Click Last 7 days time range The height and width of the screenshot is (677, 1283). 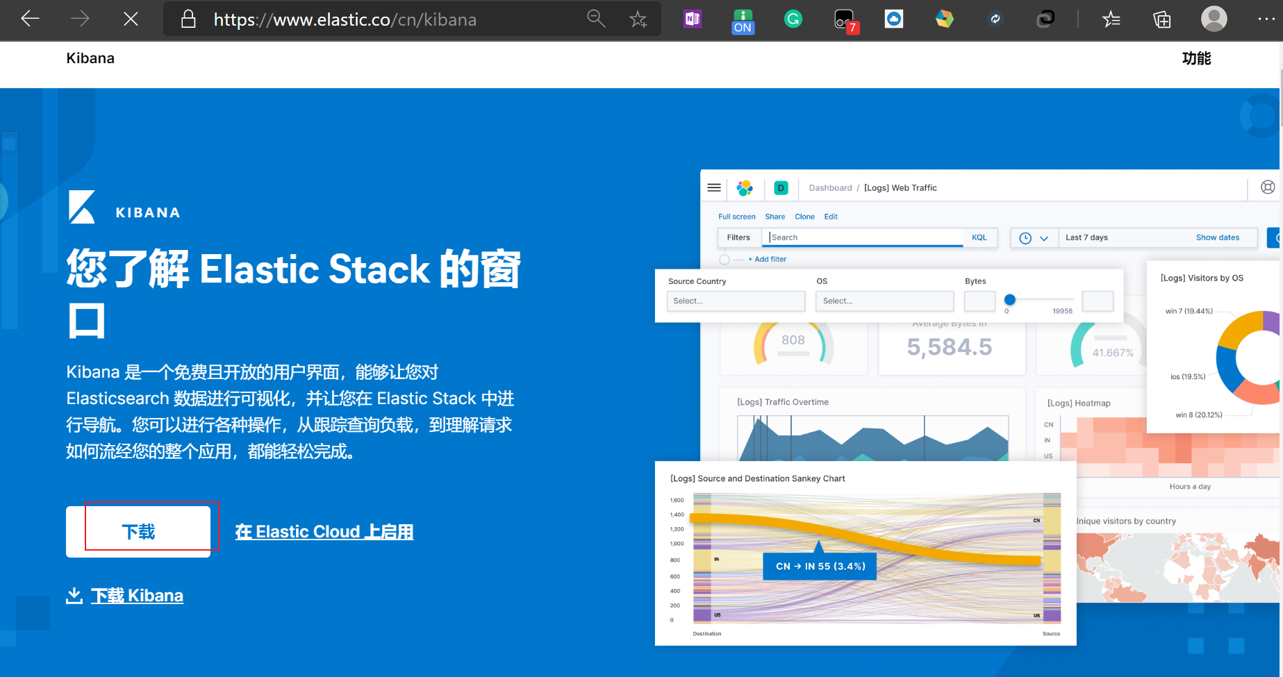coord(1086,237)
